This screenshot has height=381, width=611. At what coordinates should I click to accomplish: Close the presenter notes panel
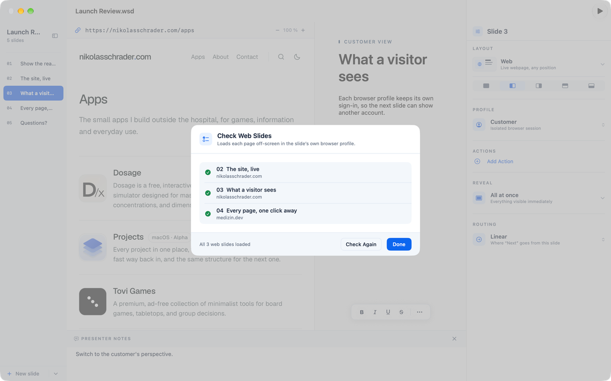coord(455,339)
